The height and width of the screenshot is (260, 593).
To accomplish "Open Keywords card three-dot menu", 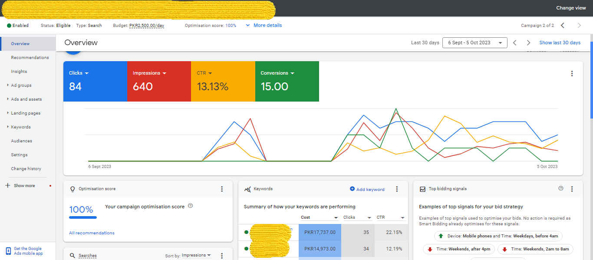I will (397, 189).
